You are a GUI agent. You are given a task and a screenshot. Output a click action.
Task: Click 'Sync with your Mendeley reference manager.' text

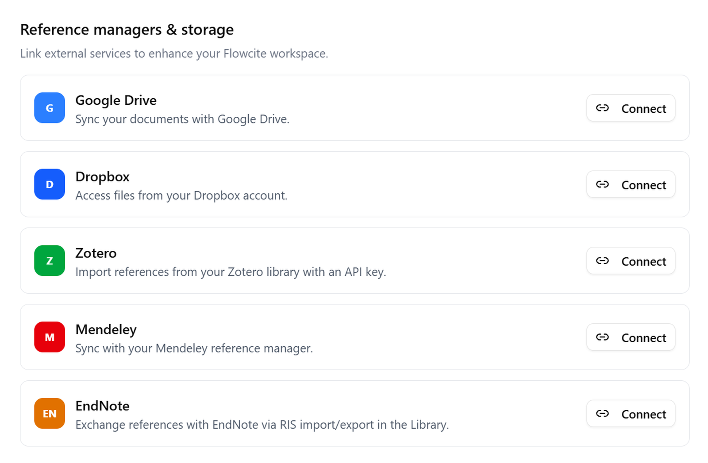tap(194, 348)
